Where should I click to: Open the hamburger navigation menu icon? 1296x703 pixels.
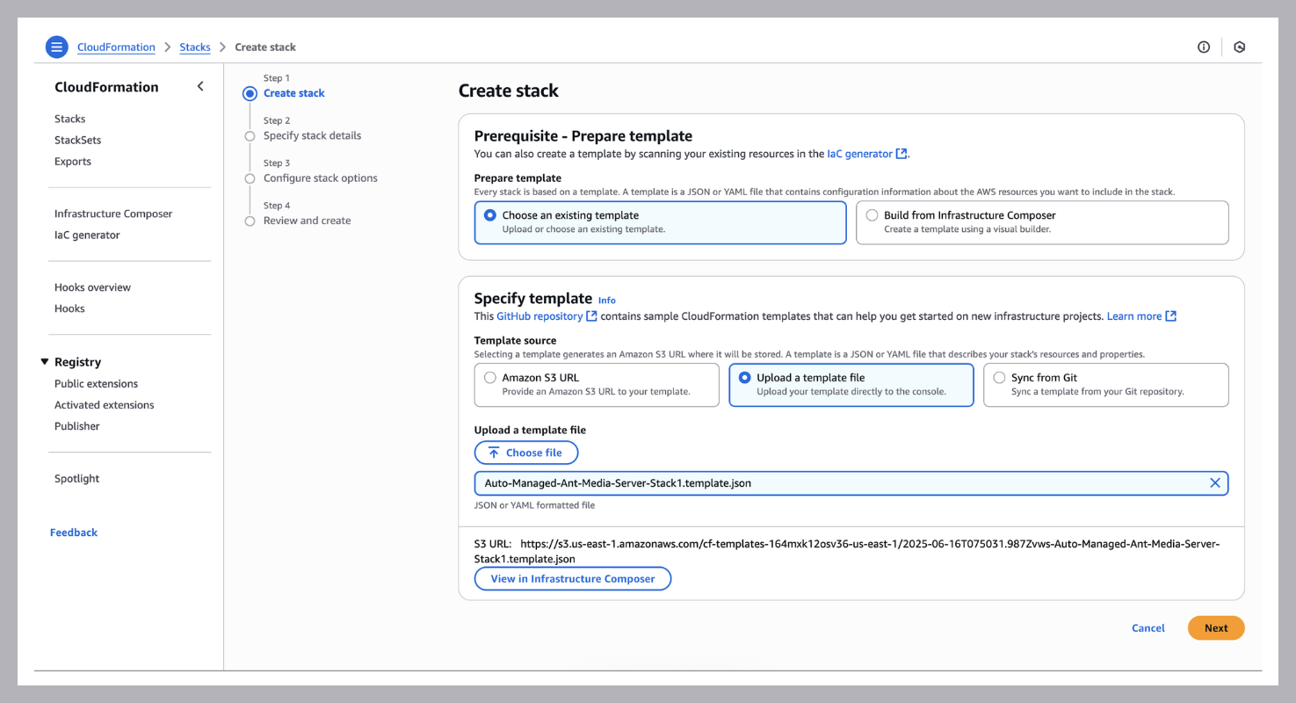coord(56,47)
